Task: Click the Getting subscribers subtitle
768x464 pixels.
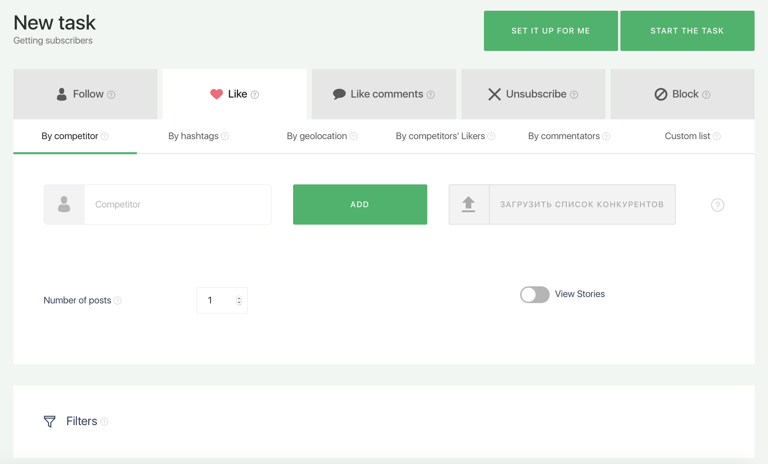Action: coord(53,41)
